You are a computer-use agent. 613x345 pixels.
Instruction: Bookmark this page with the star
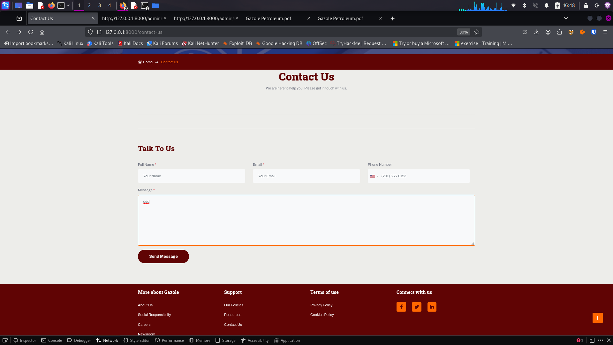pos(477,32)
